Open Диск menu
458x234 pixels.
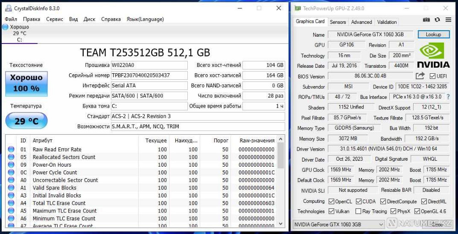pos(89,19)
